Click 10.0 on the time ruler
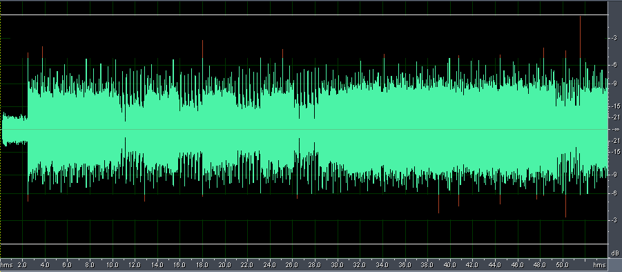The width and height of the screenshot is (622, 272). (113, 264)
